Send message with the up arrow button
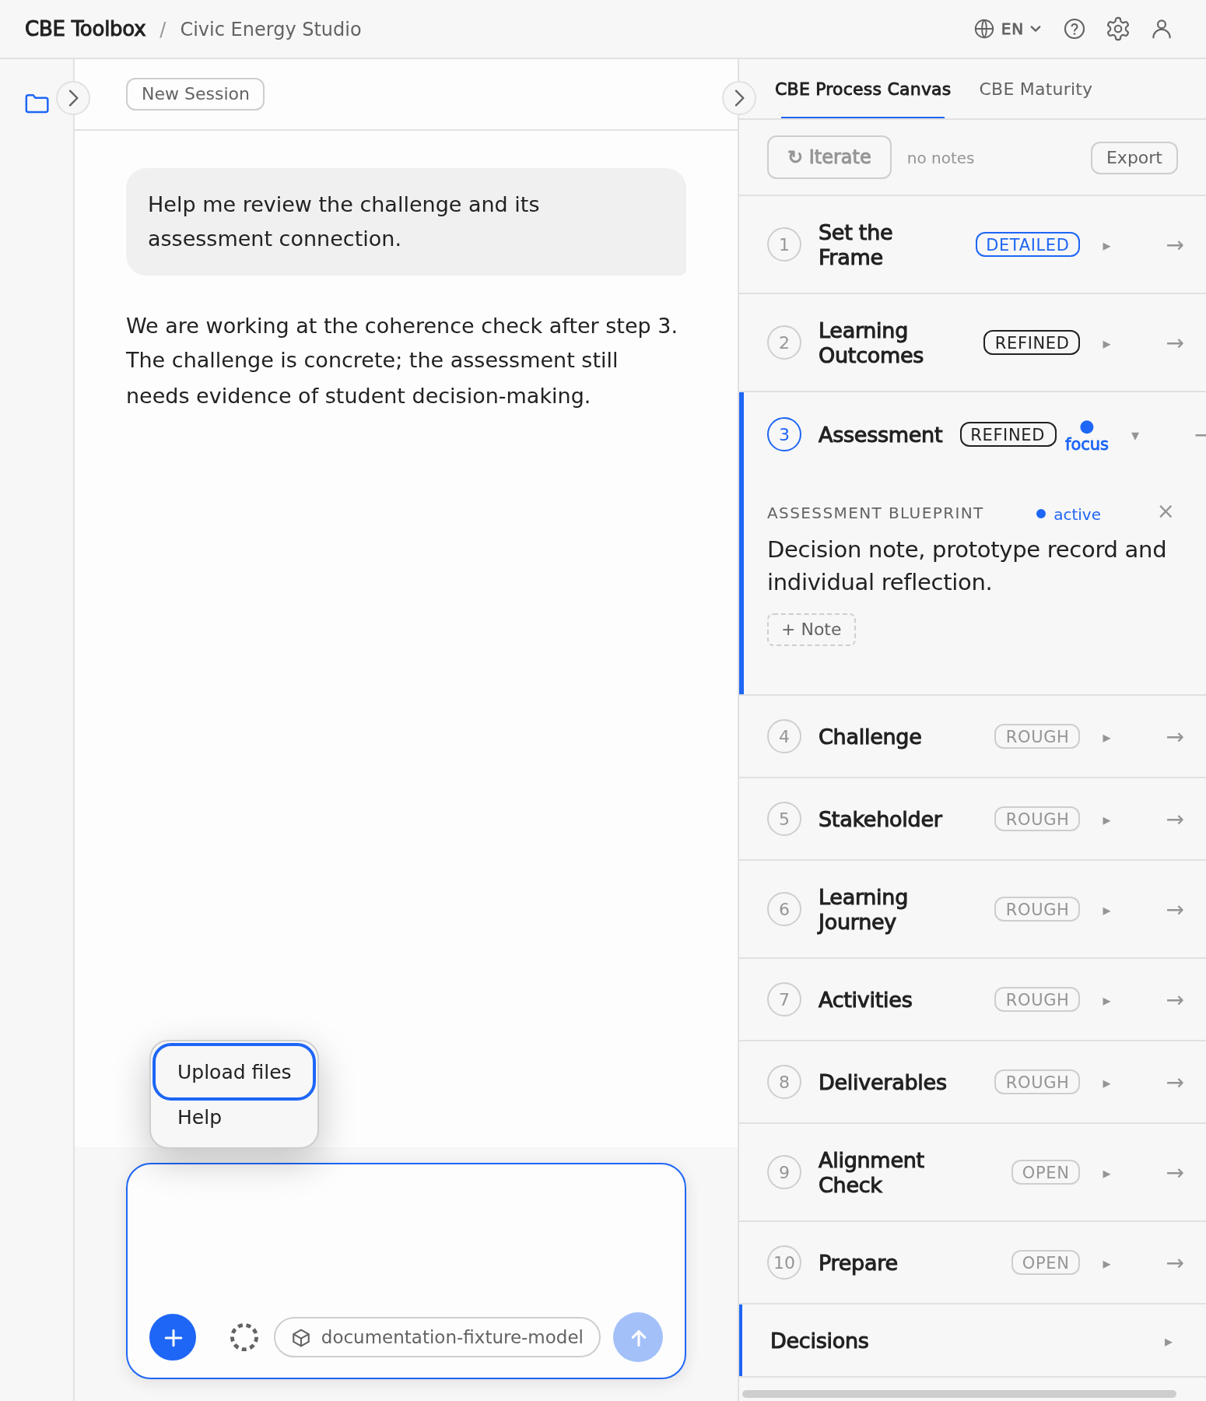 [x=638, y=1337]
